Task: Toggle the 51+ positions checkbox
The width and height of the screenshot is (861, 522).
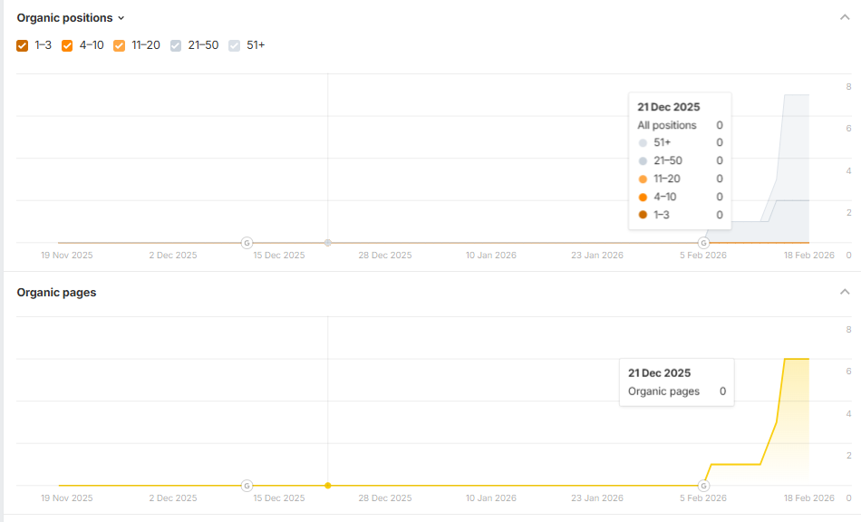Action: click(x=235, y=45)
